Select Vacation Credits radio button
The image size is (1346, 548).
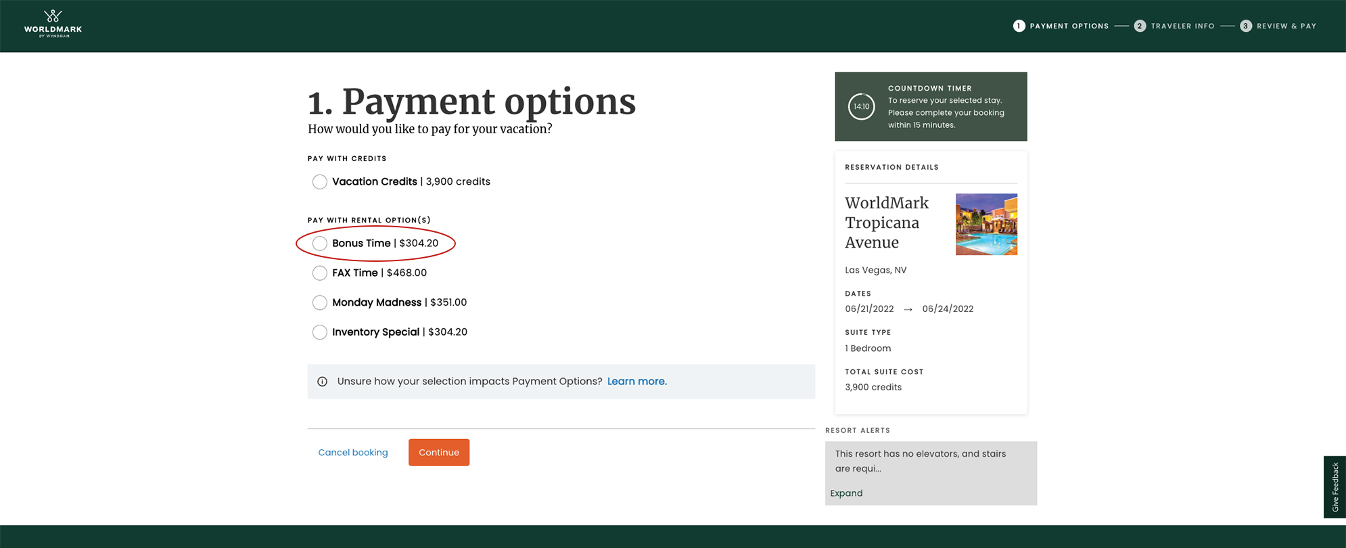point(320,182)
